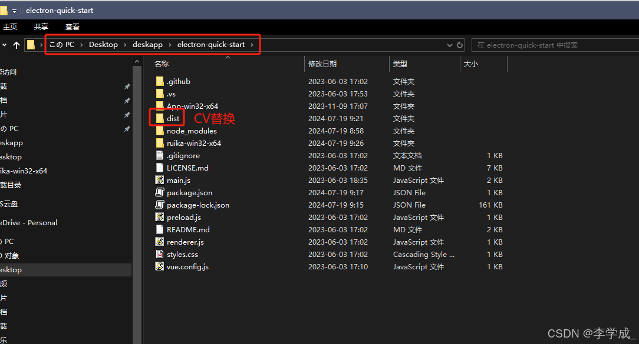Open the 共享 ribbon tab
The width and height of the screenshot is (639, 344).
coord(41,26)
